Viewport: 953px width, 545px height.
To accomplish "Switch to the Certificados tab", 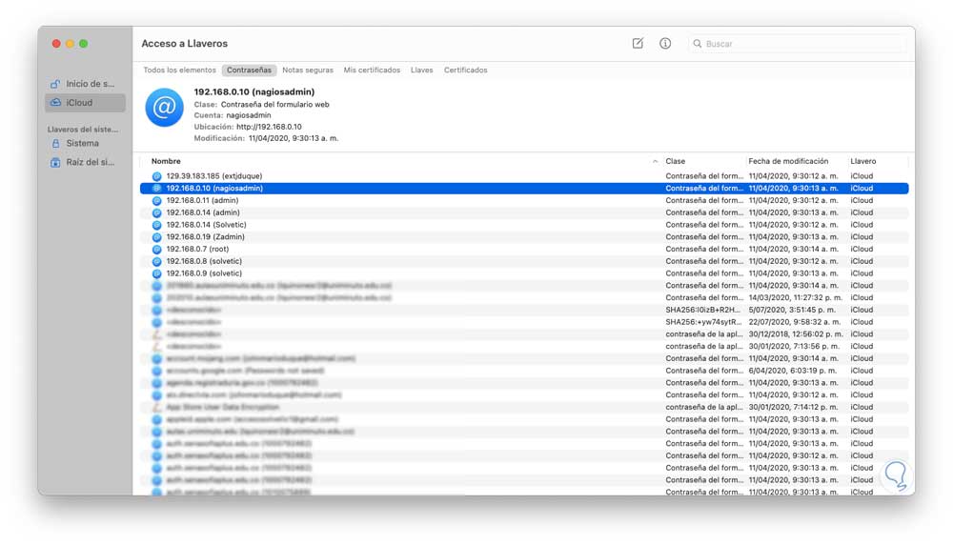I will click(x=466, y=70).
